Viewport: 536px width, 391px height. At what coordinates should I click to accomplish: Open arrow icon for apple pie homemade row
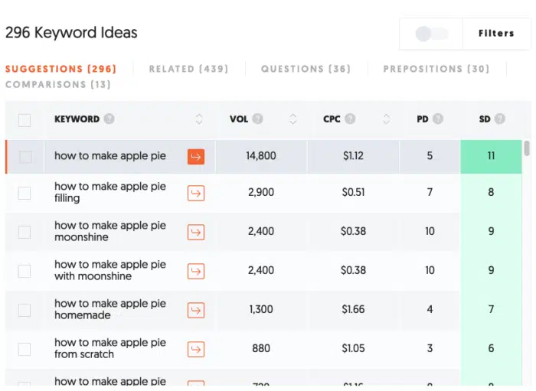click(196, 310)
